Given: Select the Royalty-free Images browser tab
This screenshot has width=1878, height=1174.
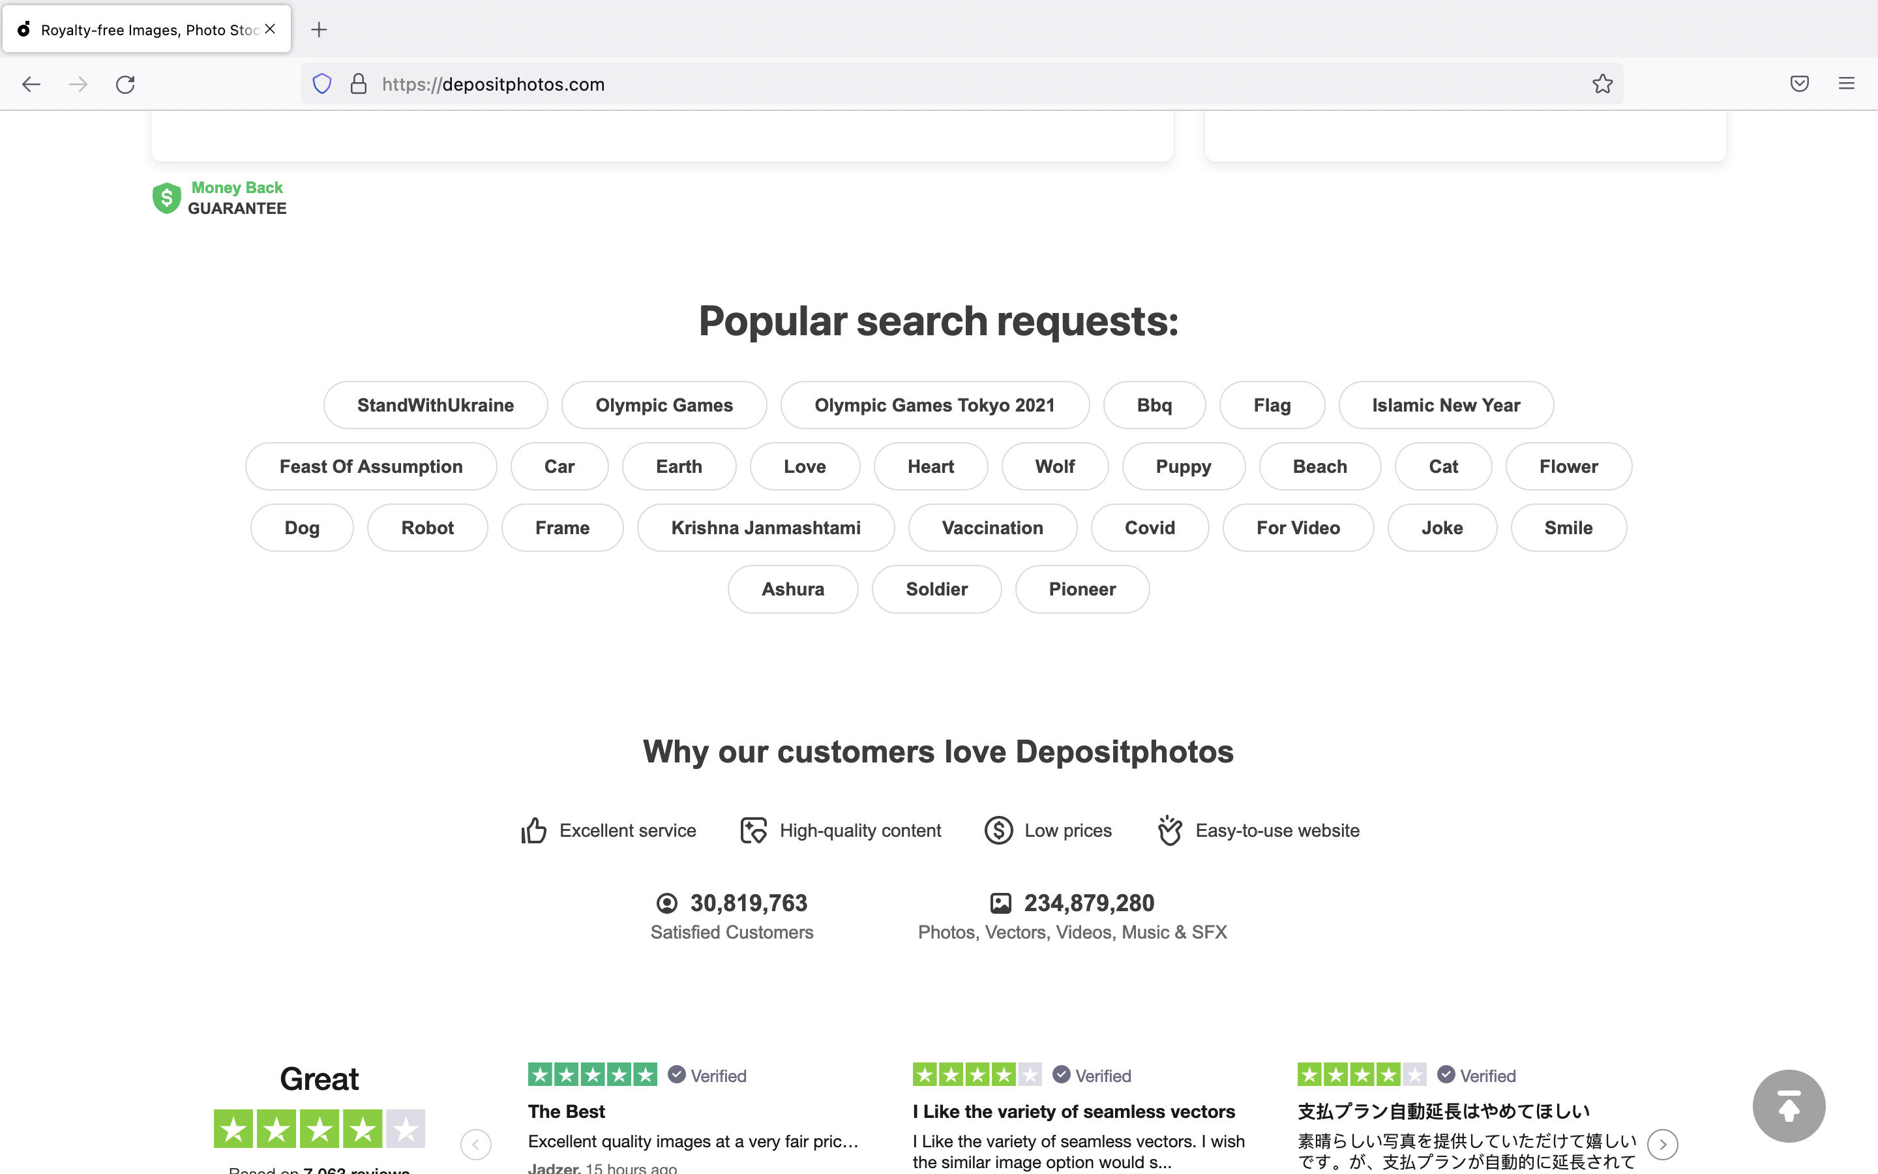Looking at the screenshot, I should point(147,29).
